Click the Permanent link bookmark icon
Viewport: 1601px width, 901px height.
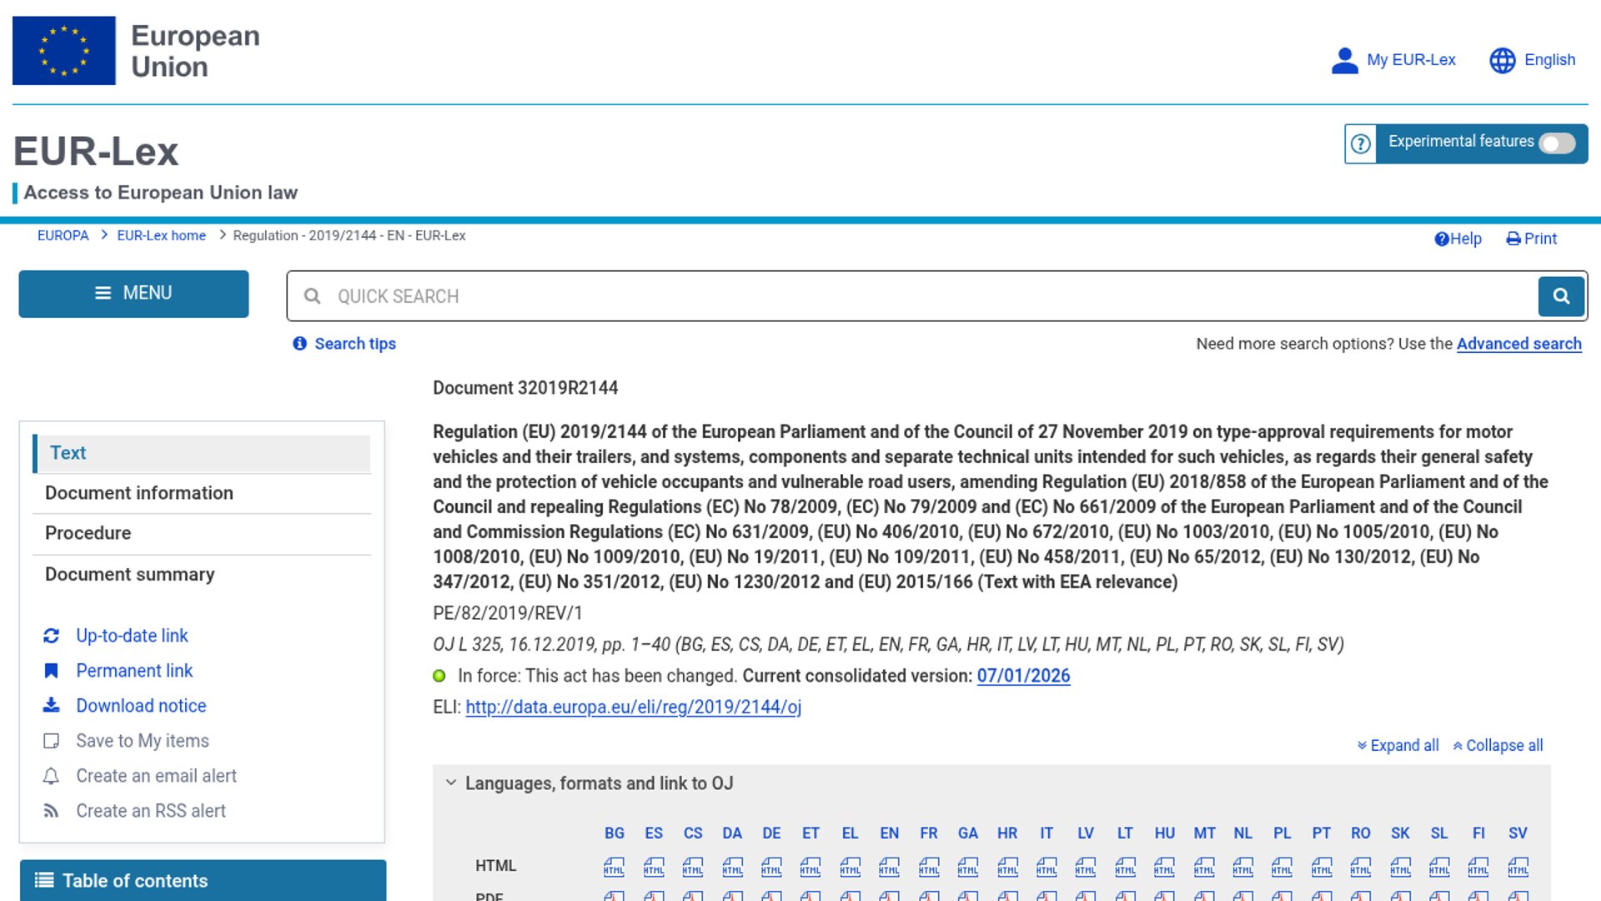51,671
